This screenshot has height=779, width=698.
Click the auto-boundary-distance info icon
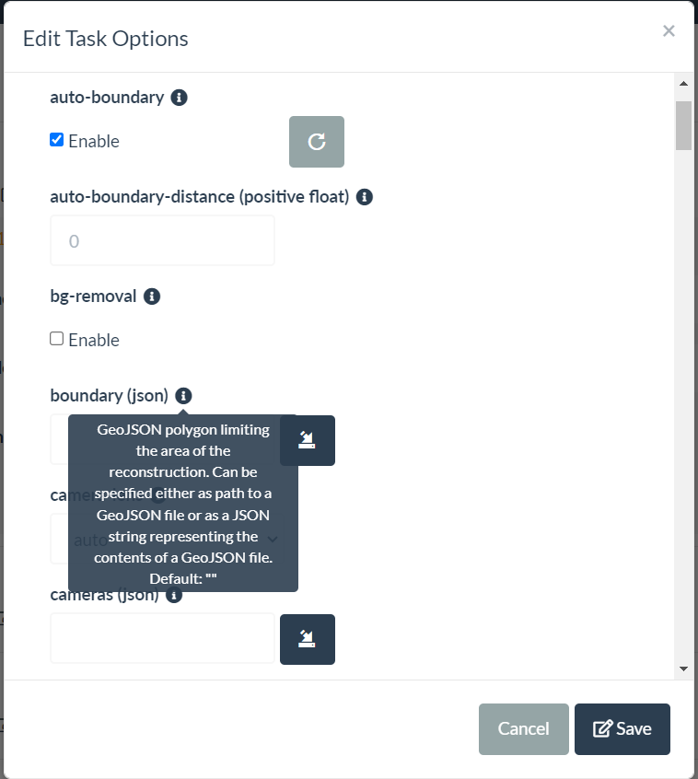364,197
